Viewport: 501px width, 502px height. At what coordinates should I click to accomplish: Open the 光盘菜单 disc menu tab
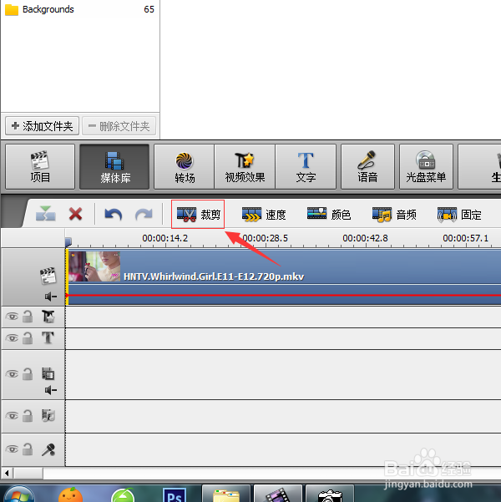[426, 167]
